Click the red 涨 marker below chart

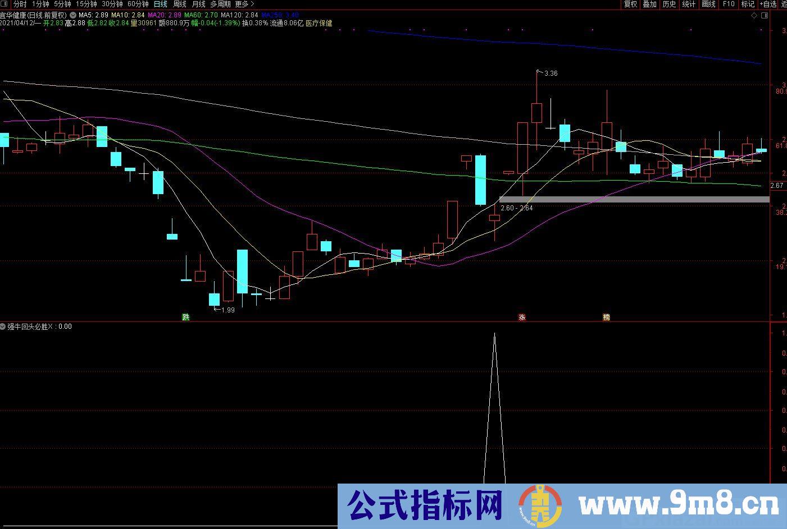pos(522,317)
